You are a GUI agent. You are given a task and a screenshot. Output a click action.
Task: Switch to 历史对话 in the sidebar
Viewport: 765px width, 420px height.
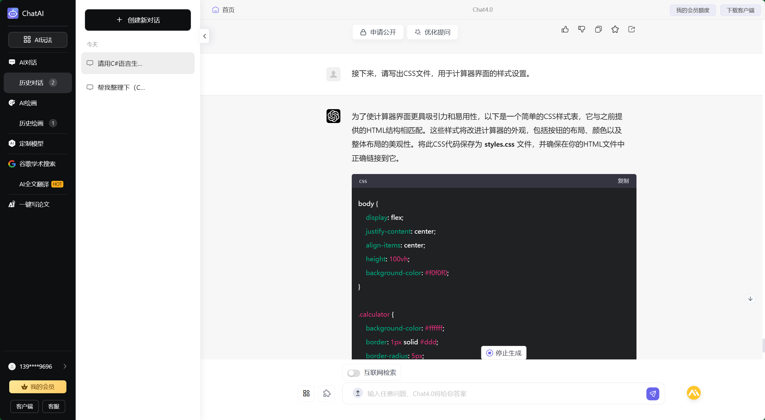click(31, 82)
